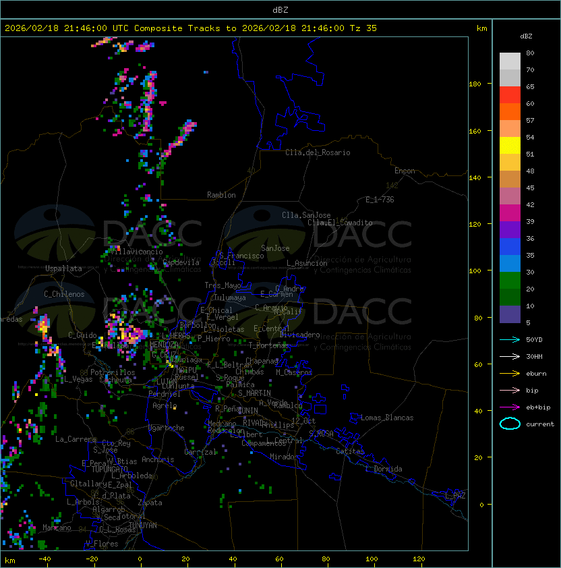Image resolution: width=561 pixels, height=568 pixels.
Task: Pick the 42 dBZ magenta swatch
Action: pos(510,213)
